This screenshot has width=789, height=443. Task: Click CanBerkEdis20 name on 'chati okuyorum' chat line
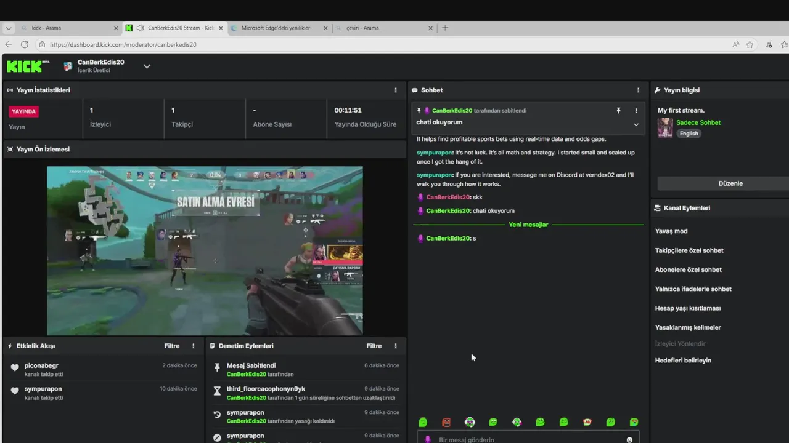(448, 210)
